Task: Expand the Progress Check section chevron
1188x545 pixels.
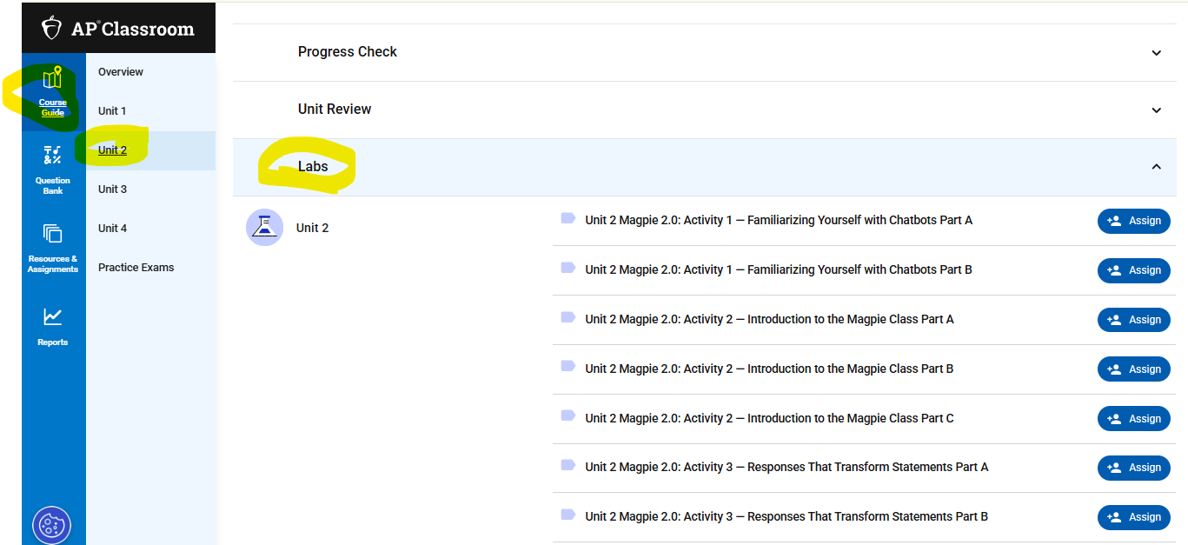Action: point(1157,53)
